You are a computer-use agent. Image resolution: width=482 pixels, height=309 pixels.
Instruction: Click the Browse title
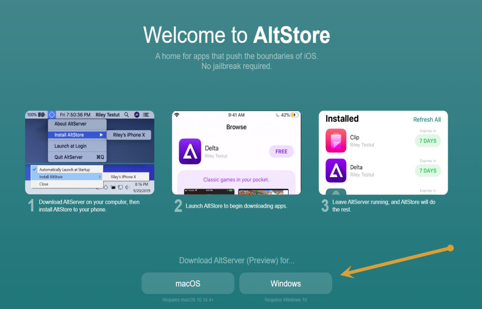point(236,127)
